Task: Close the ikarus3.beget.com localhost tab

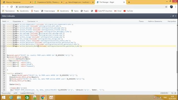Action: pyautogui.click(x=93, y=2)
